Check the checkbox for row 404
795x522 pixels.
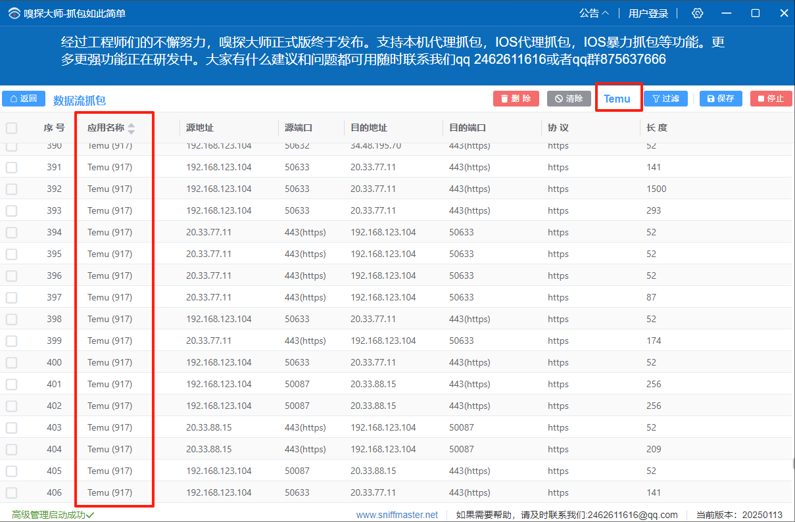tap(12, 450)
